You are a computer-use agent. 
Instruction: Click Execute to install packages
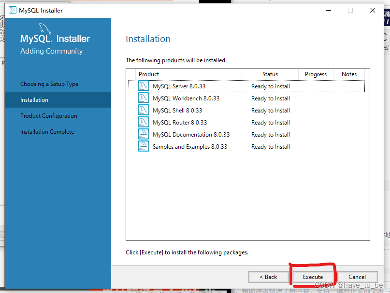click(x=313, y=277)
